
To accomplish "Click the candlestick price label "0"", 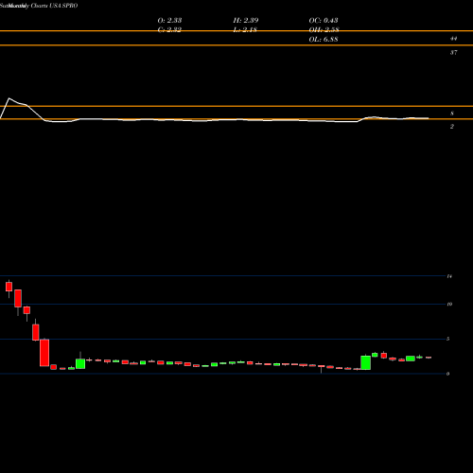I will coord(448,374).
